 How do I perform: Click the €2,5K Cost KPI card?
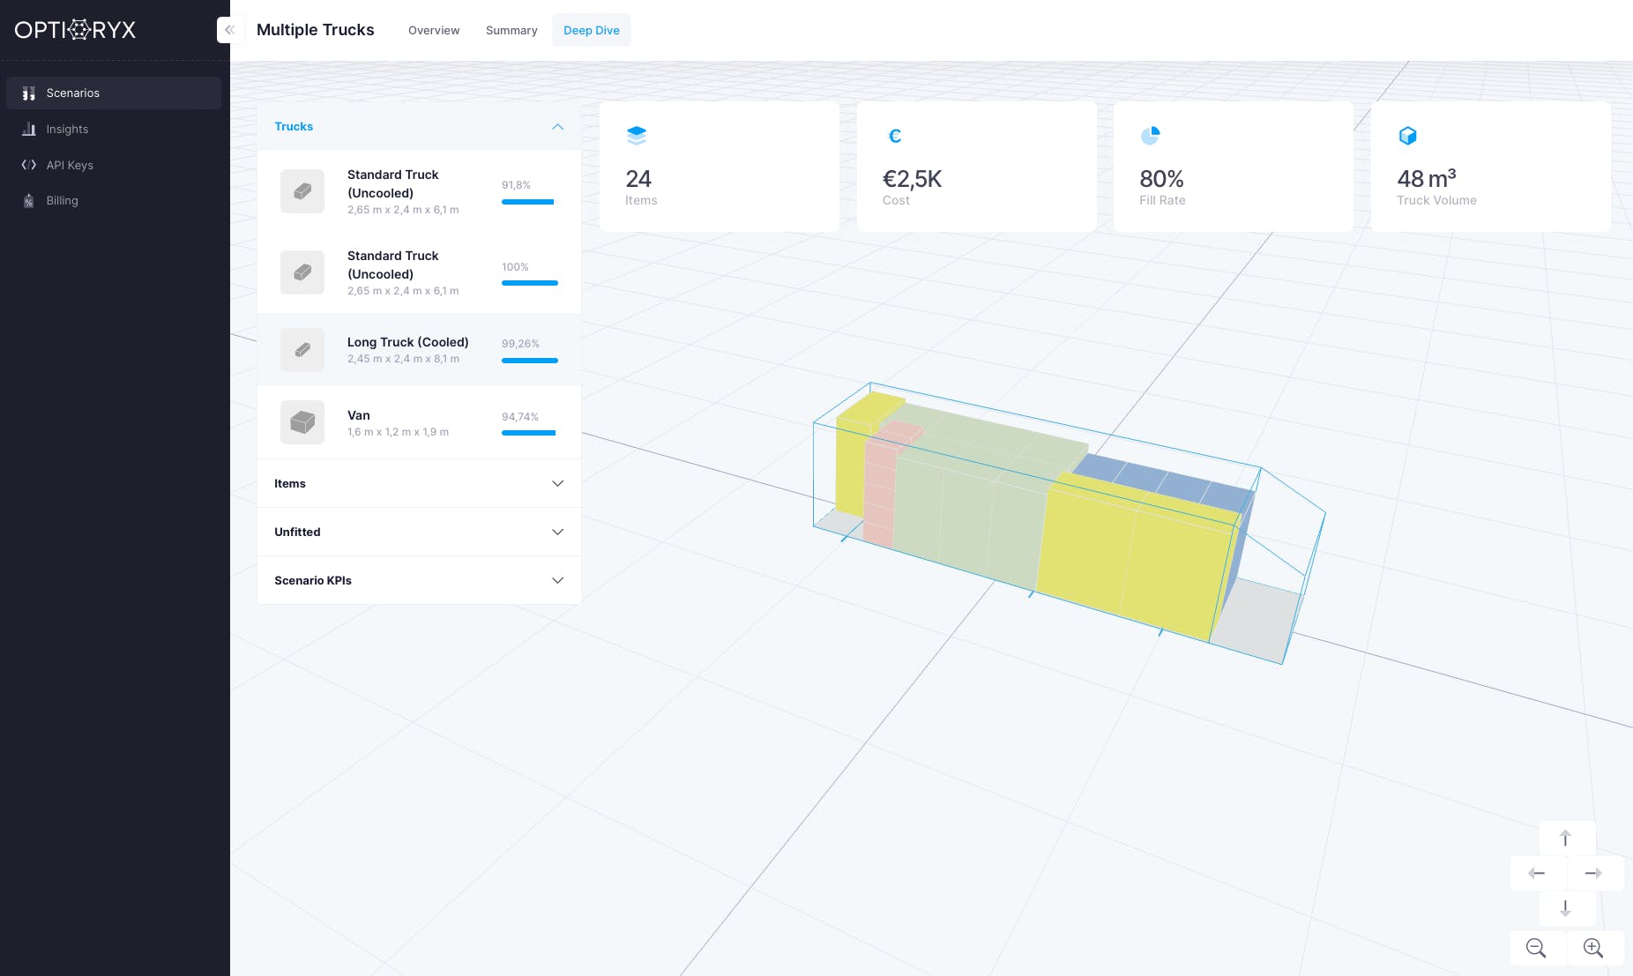tap(977, 167)
